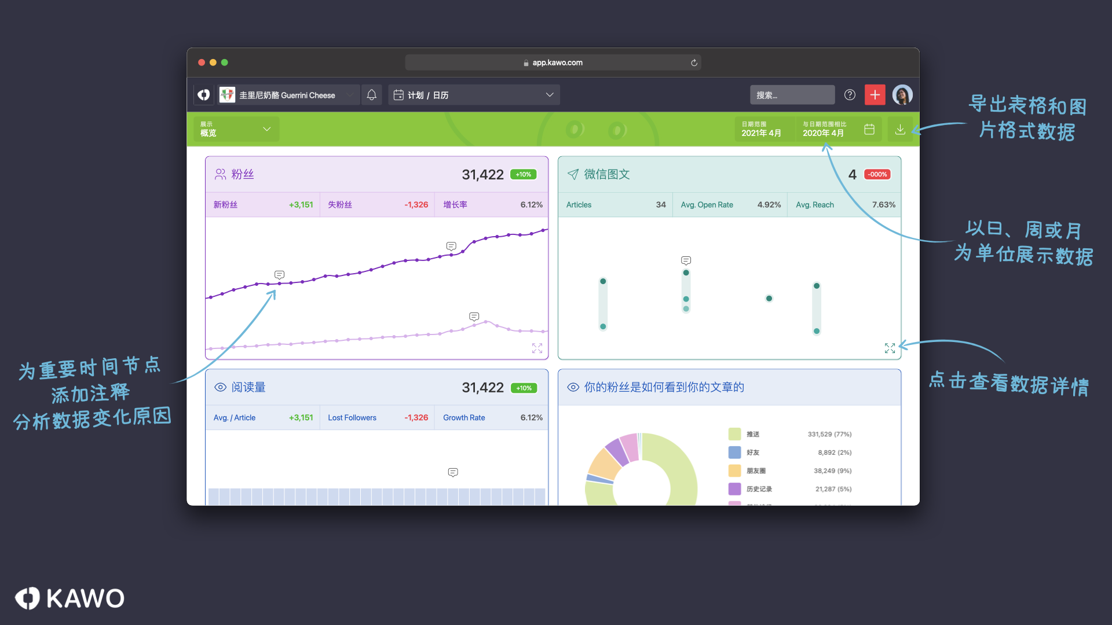The image size is (1112, 625).
Task: Click the download export icon
Action: (900, 130)
